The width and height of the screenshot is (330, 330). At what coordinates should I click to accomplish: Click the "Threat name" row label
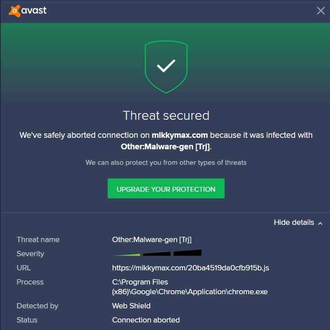coord(38,239)
